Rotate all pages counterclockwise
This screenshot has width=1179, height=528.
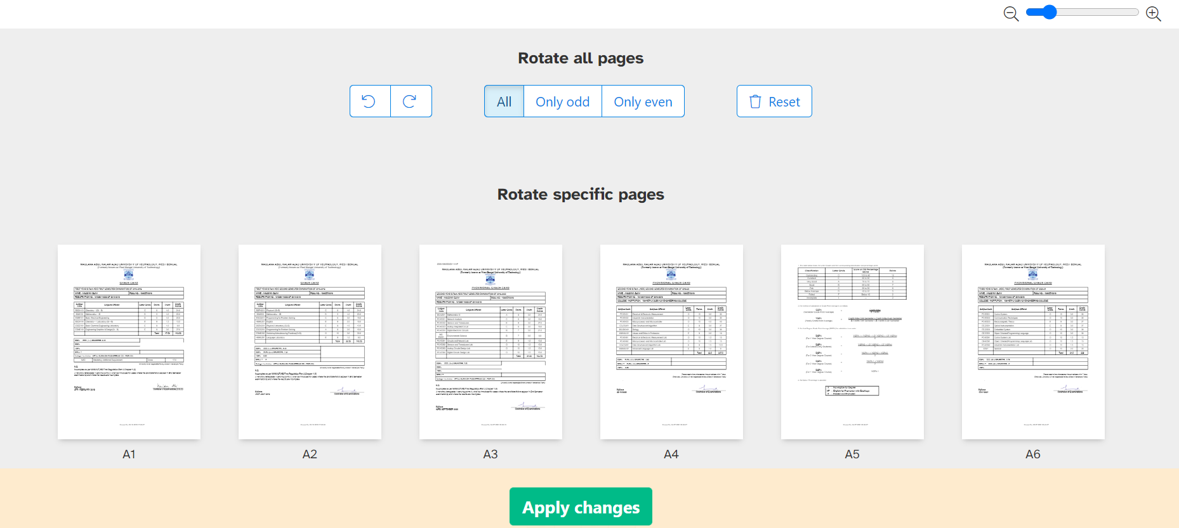point(369,101)
